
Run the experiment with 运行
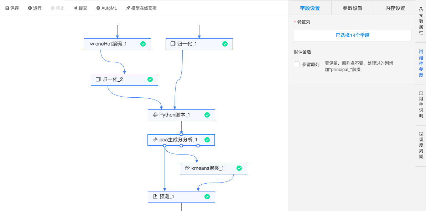pos(35,8)
